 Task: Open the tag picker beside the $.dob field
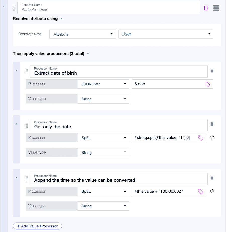tap(208, 84)
